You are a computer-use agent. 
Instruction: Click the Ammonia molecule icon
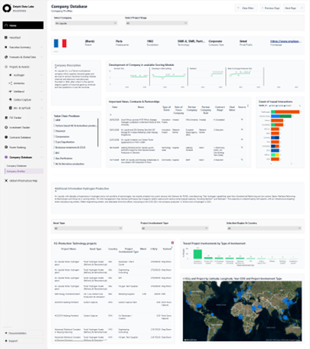tap(10, 83)
